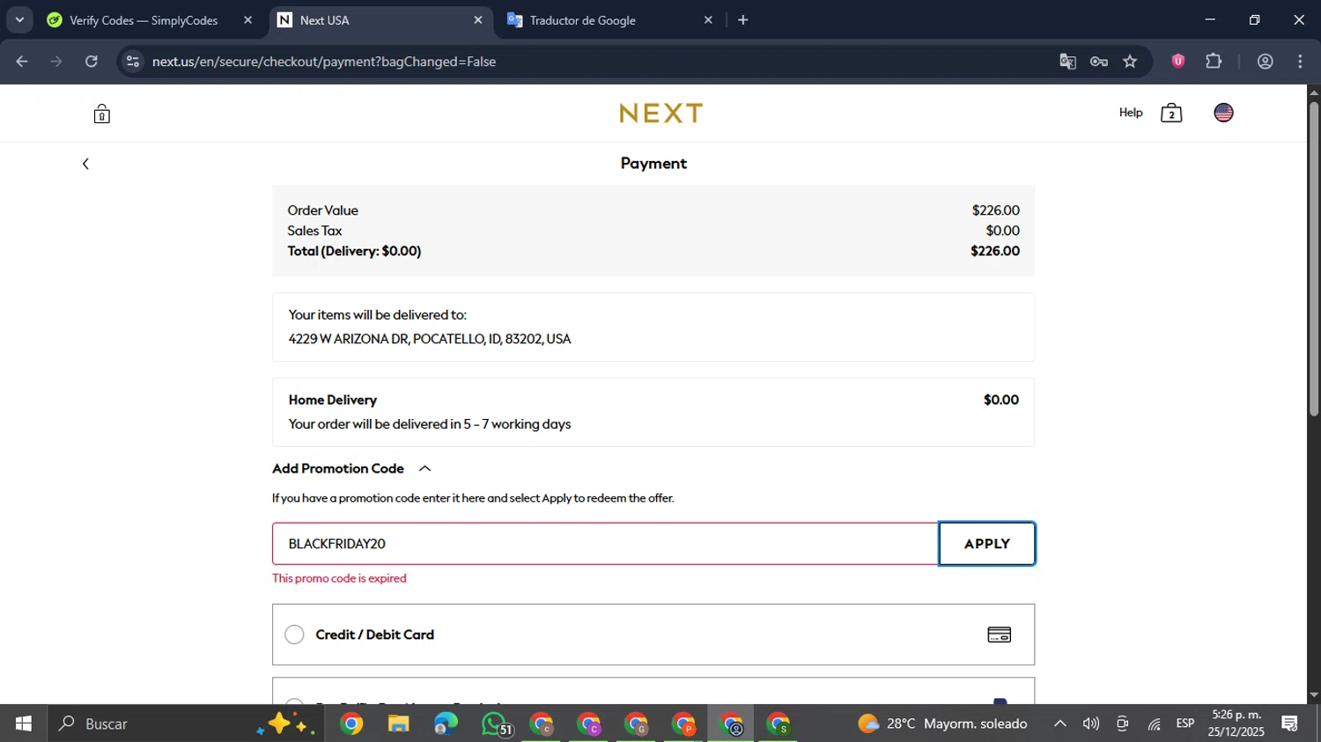This screenshot has width=1321, height=742.
Task: Switch to the Verify Codes SimplyCodes tab
Action: pos(144,20)
